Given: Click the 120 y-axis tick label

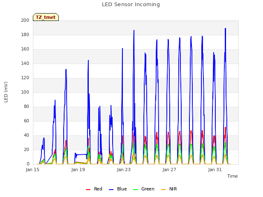Looking at the screenshot, I should (25, 78).
